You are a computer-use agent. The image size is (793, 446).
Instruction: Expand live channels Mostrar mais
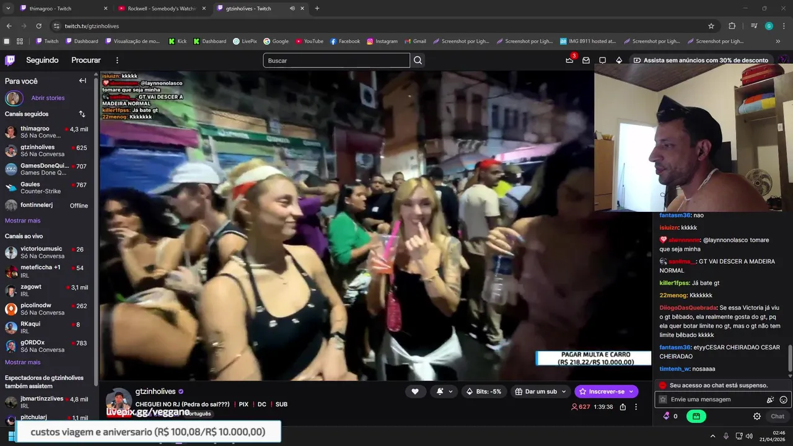[22, 362]
